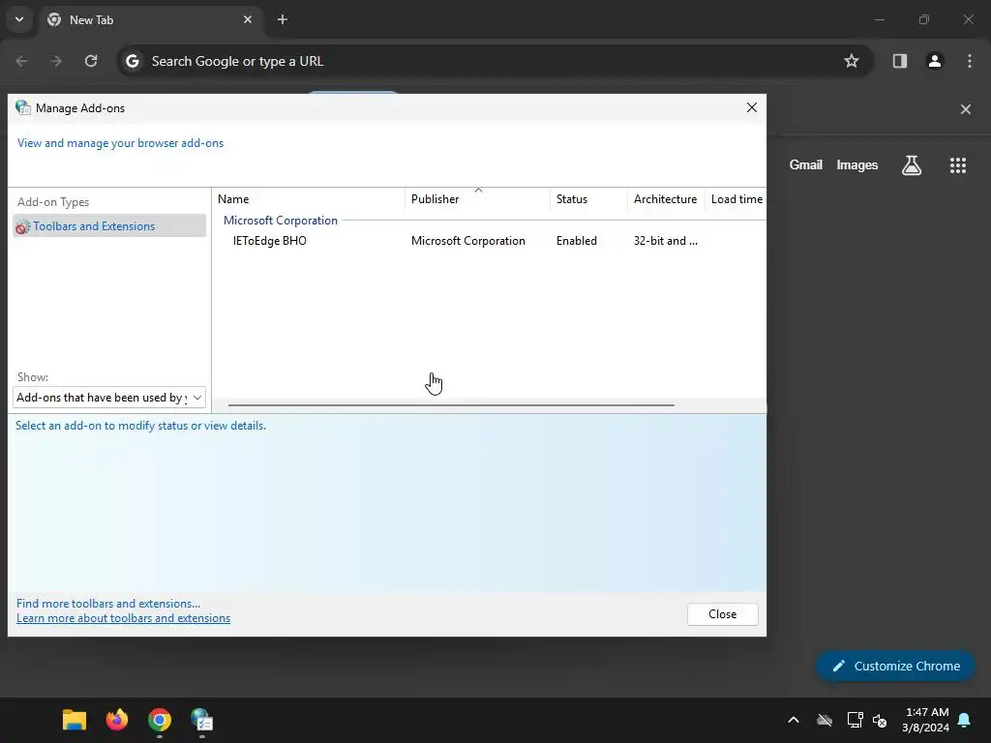Open Search Labs flask icon

pos(912,165)
